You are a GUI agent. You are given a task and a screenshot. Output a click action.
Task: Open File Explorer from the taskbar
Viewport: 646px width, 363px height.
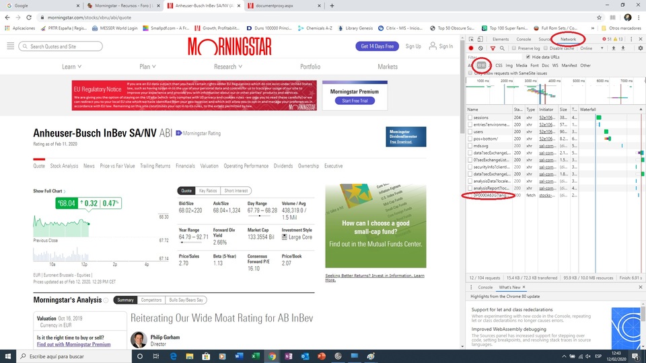pos(190,356)
